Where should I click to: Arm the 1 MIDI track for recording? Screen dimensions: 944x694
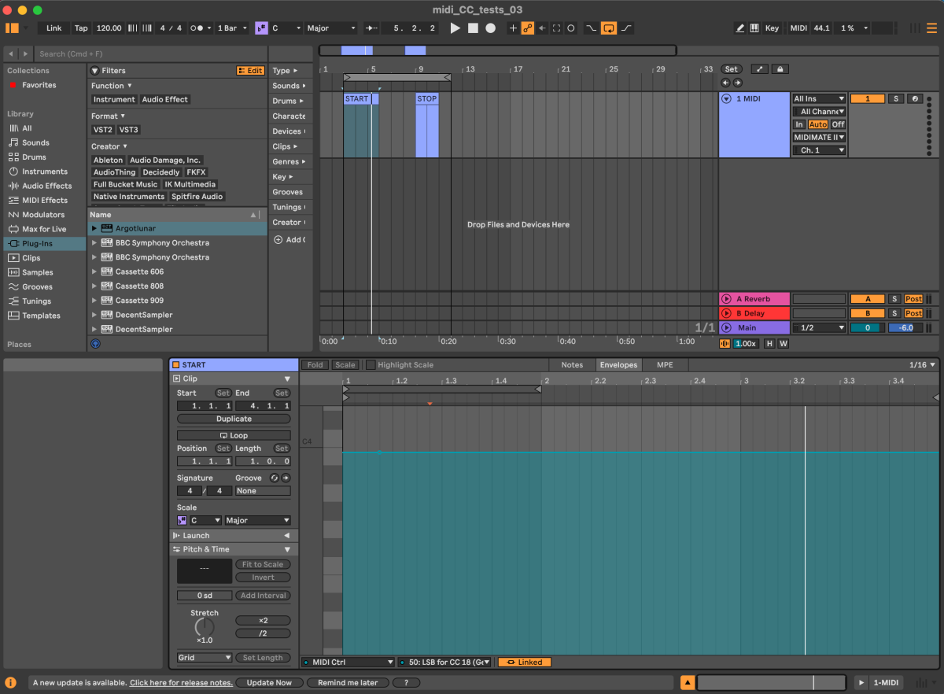[915, 98]
